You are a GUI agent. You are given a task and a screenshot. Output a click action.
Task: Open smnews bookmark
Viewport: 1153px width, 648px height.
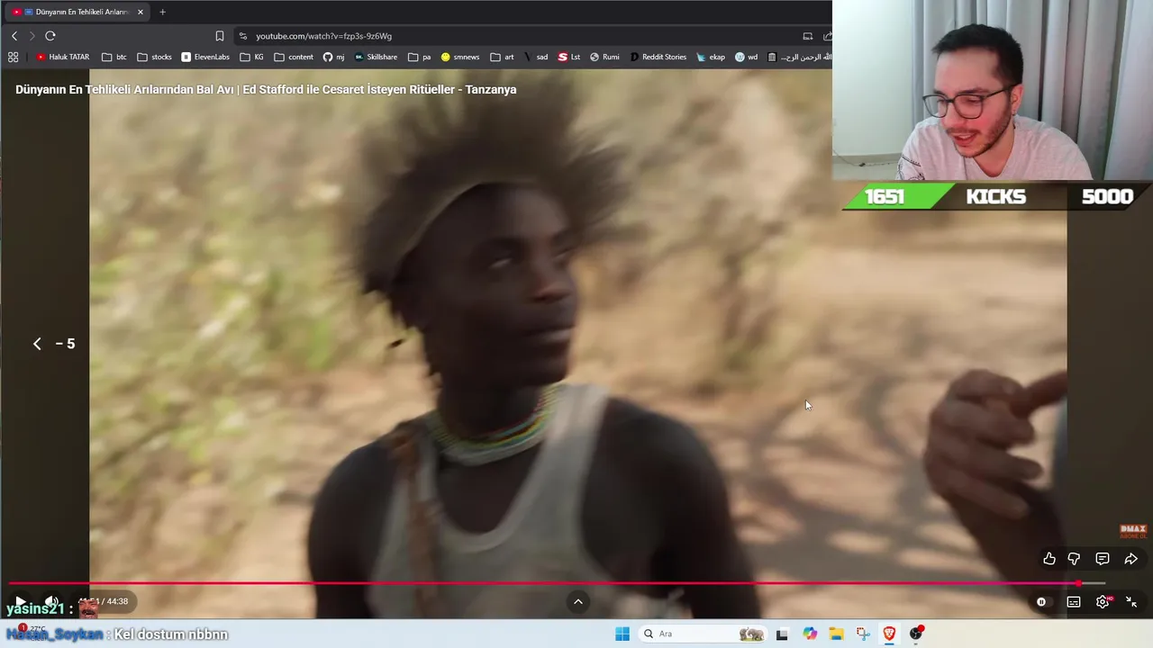pos(459,57)
